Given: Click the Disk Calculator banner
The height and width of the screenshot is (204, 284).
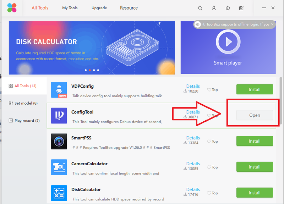Looking at the screenshot, I should point(92,48).
